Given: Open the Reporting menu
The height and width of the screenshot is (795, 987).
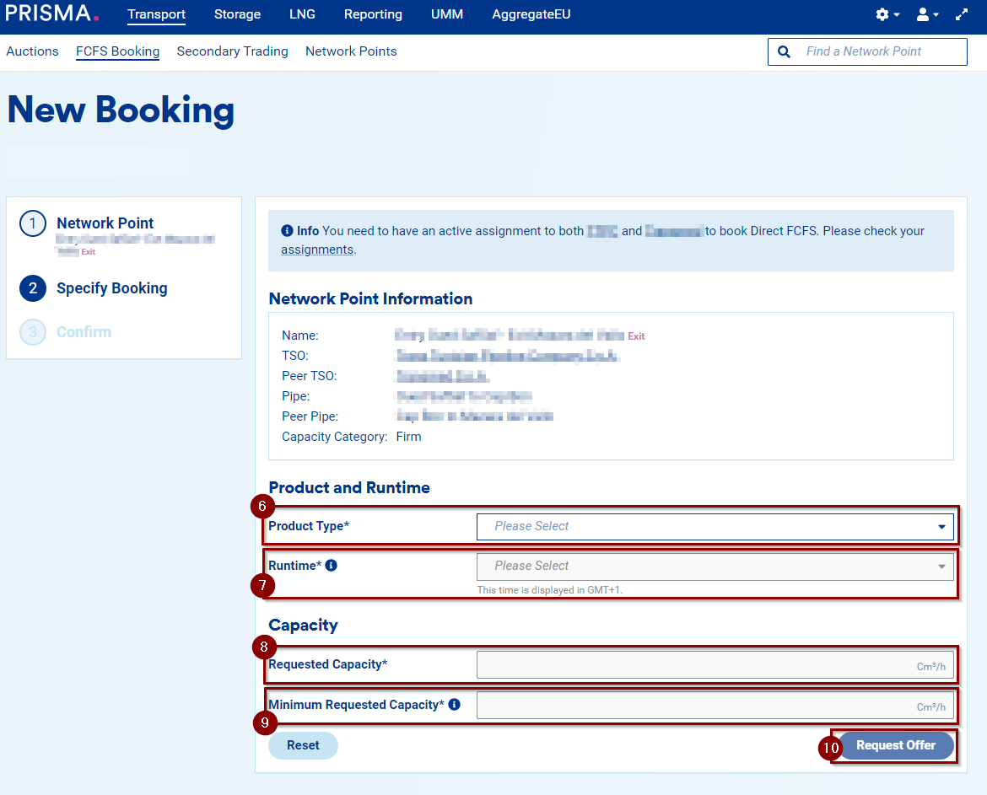Looking at the screenshot, I should [x=373, y=14].
